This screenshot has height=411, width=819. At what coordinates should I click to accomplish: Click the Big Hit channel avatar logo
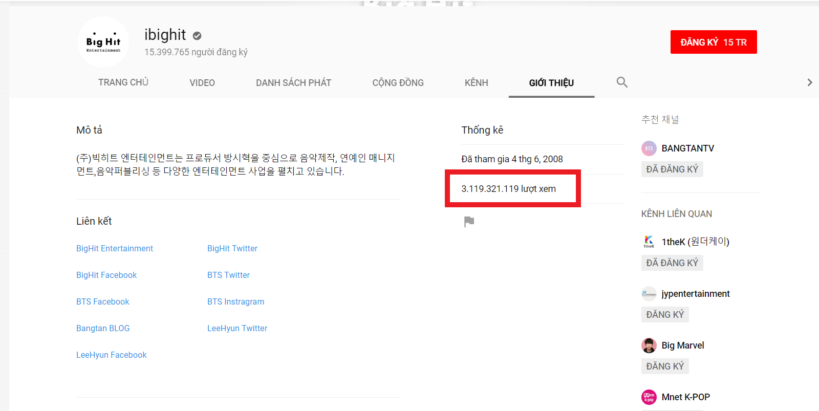coord(103,42)
